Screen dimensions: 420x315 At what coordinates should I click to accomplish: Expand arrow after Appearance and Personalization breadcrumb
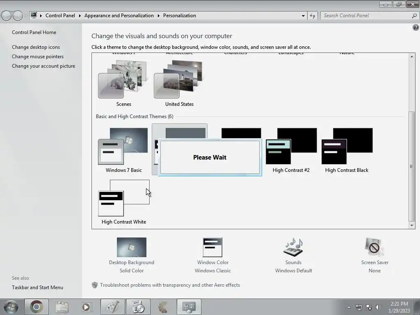click(x=159, y=16)
